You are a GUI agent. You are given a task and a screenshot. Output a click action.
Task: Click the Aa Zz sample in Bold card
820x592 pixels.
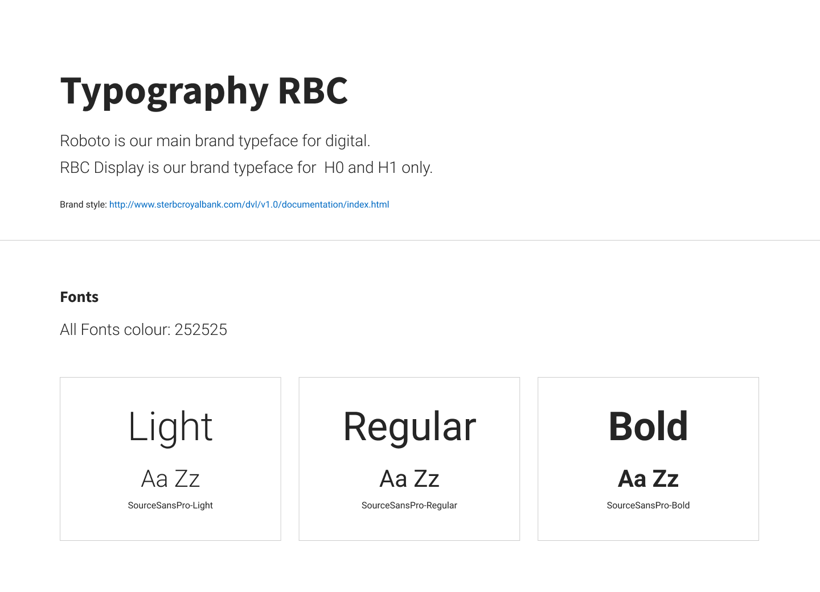[x=648, y=479]
